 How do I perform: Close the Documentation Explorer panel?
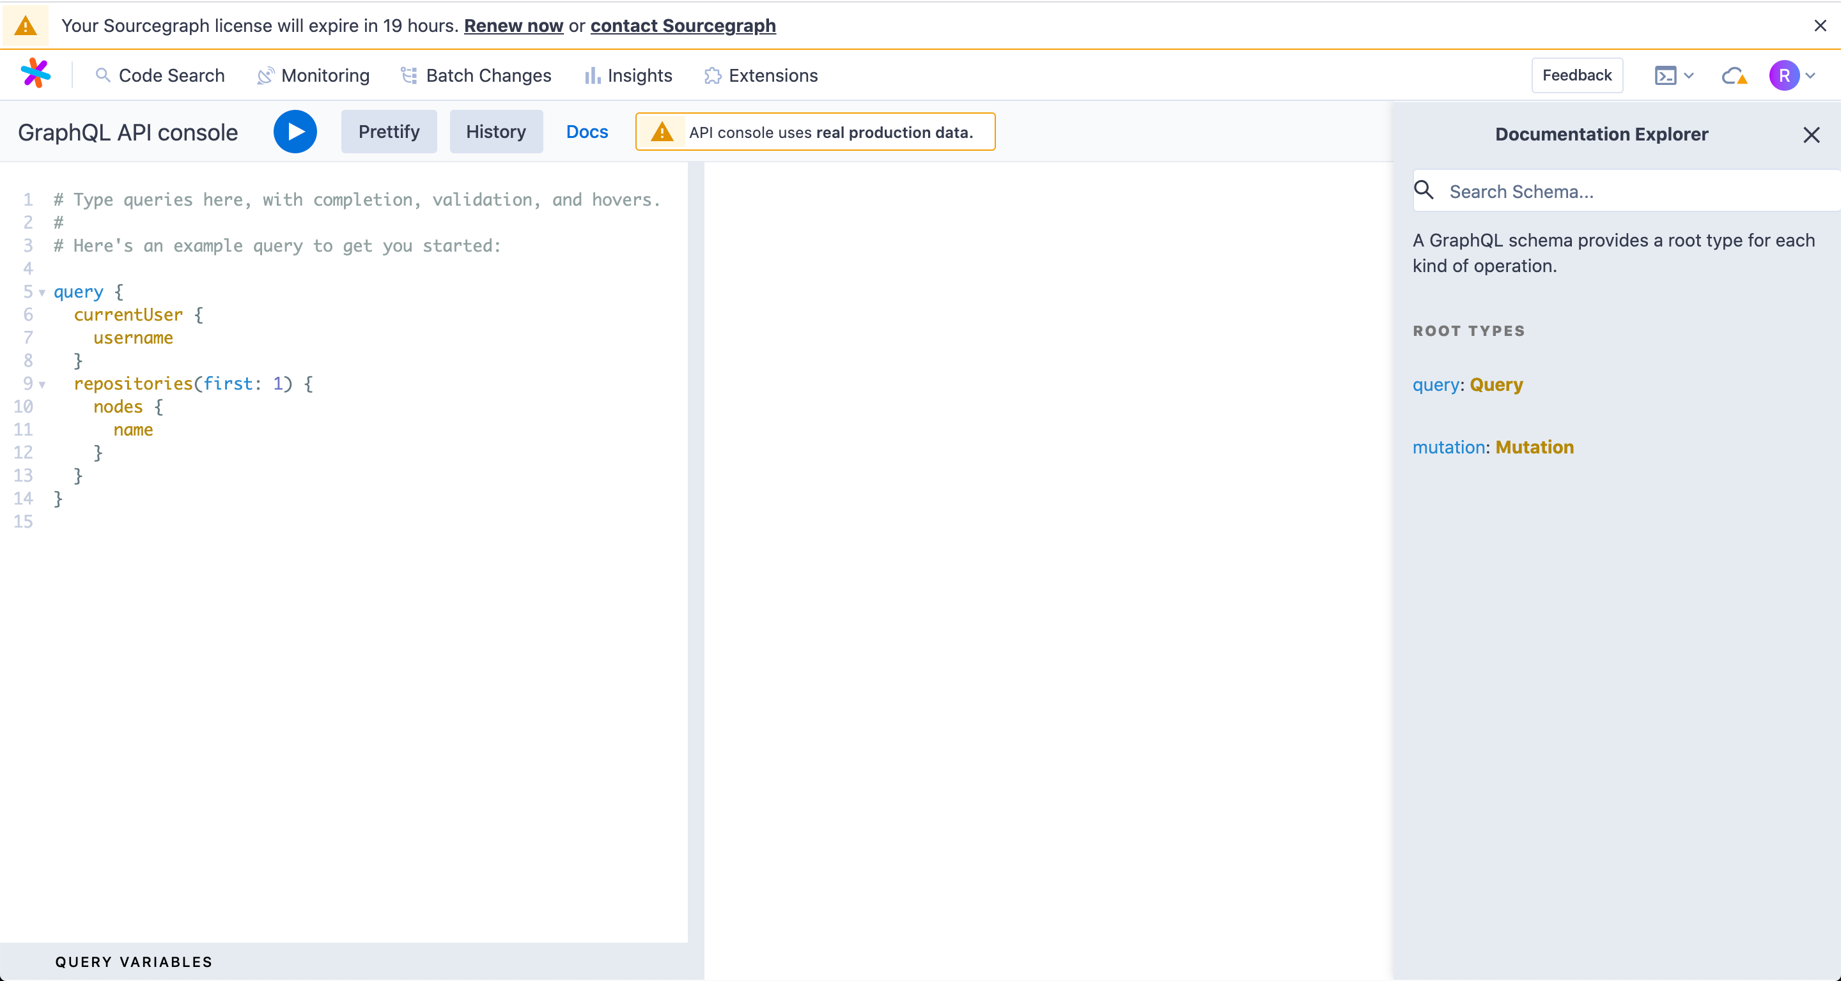1811,135
